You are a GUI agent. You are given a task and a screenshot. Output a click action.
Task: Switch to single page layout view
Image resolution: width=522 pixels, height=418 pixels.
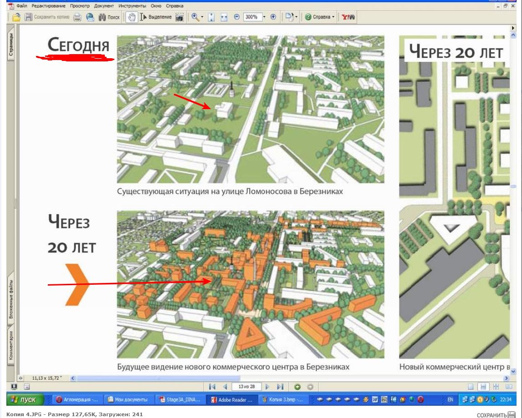(471, 387)
